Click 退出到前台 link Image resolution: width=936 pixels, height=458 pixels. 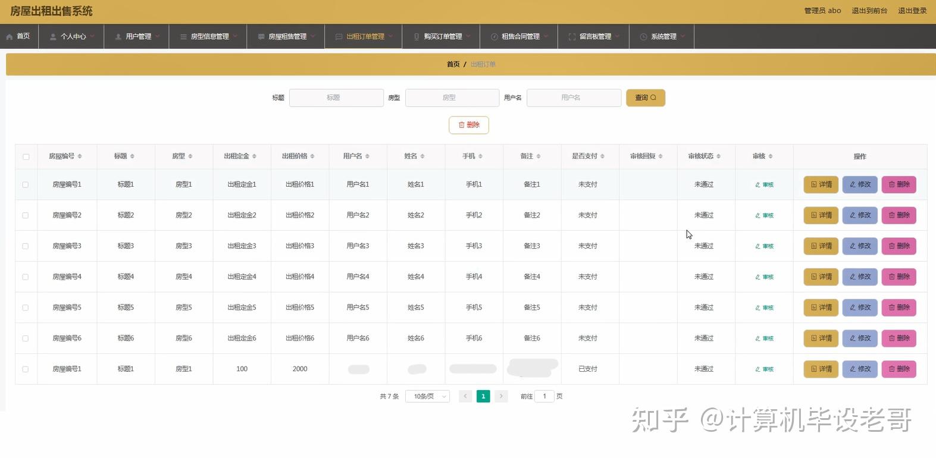click(x=869, y=11)
